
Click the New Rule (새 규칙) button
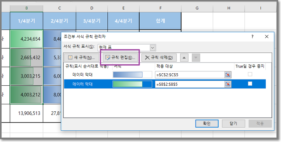[82, 57]
